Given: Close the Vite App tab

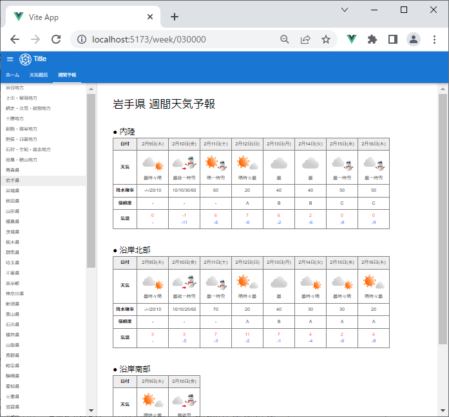Looking at the screenshot, I should [x=150, y=17].
